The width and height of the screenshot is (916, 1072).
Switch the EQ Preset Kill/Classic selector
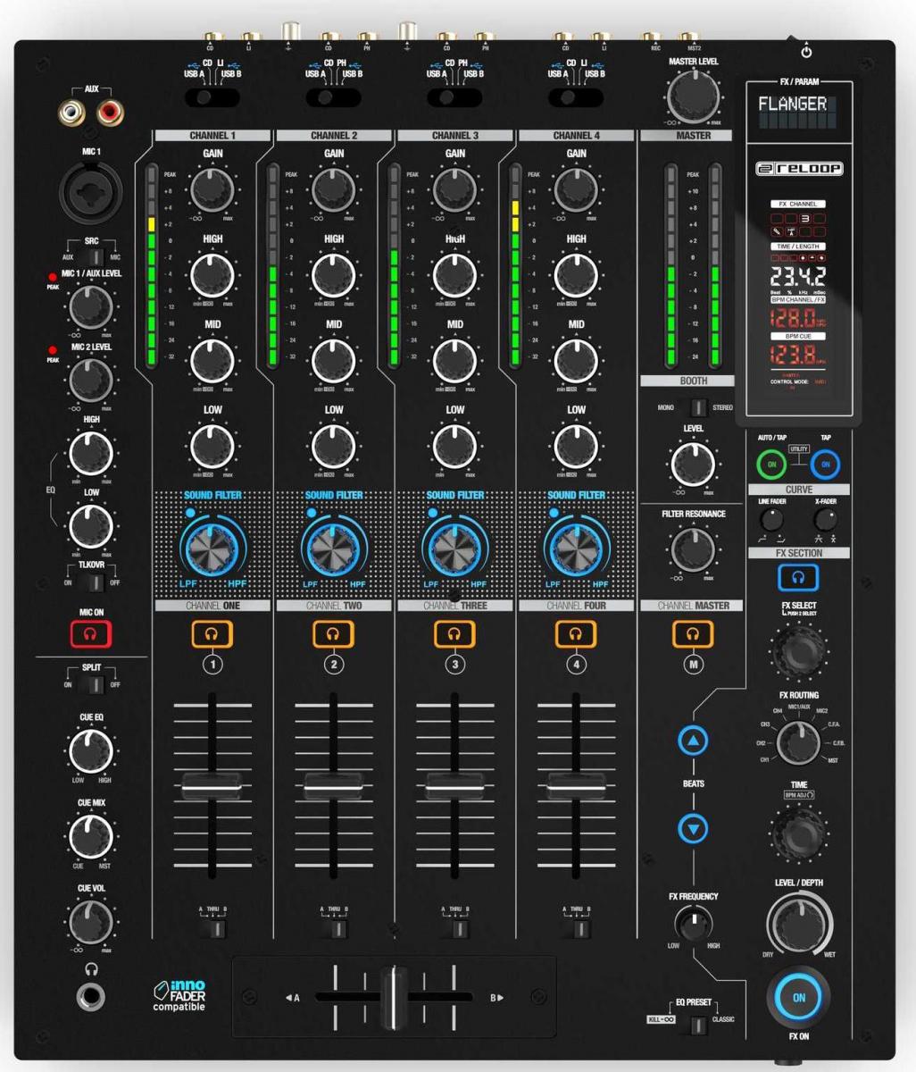point(696,1024)
